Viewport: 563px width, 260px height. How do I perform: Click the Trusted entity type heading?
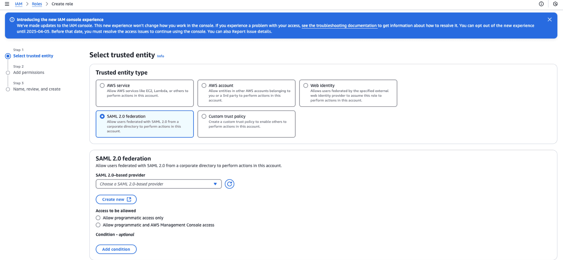121,72
